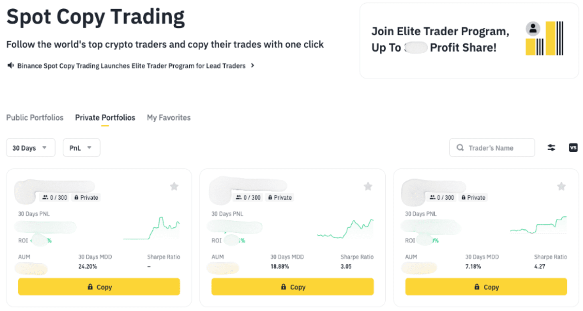583x311 pixels.
Task: Click the chevron after the Elite Trader announcement
Action: [252, 65]
